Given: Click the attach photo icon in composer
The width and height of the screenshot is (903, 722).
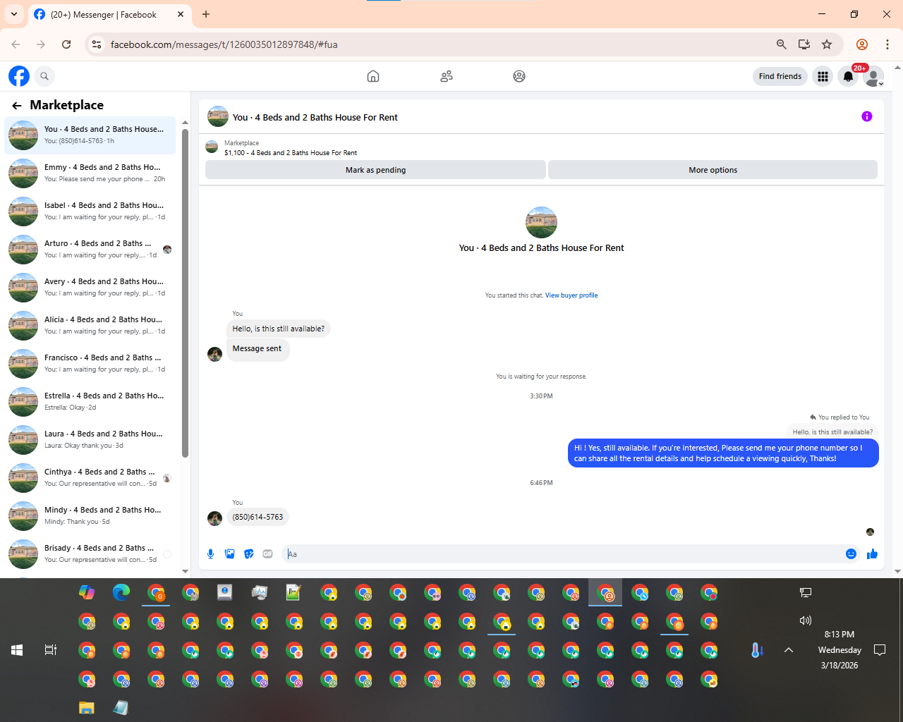Looking at the screenshot, I should [229, 554].
